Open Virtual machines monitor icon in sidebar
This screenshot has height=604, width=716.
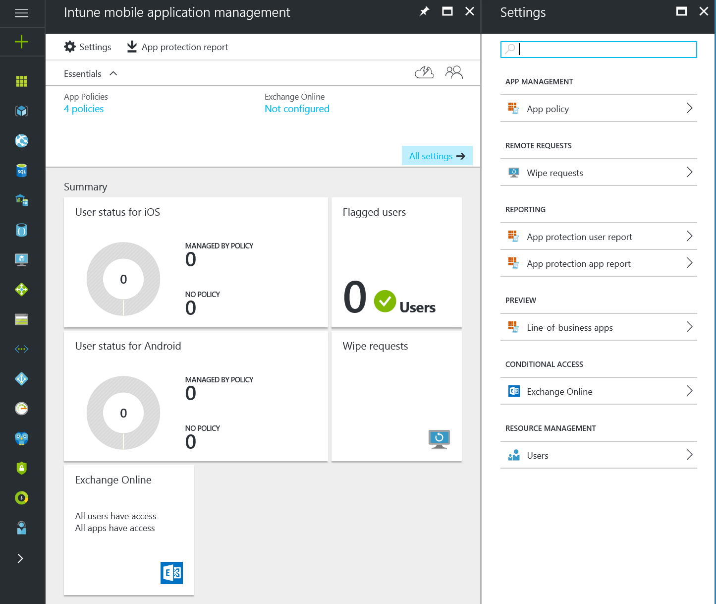tap(22, 260)
